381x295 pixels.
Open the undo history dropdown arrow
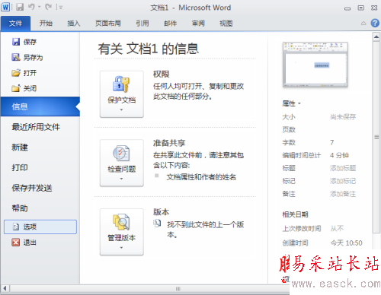click(40, 7)
